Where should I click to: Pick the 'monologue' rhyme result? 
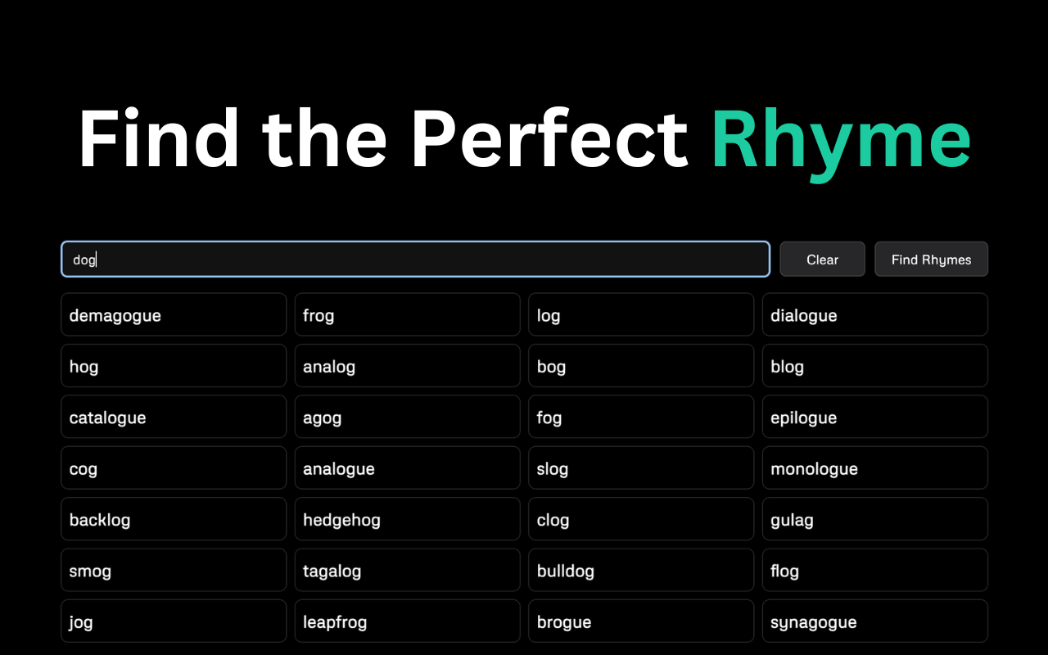874,468
